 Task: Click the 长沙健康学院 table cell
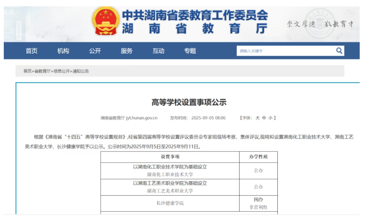point(169,203)
